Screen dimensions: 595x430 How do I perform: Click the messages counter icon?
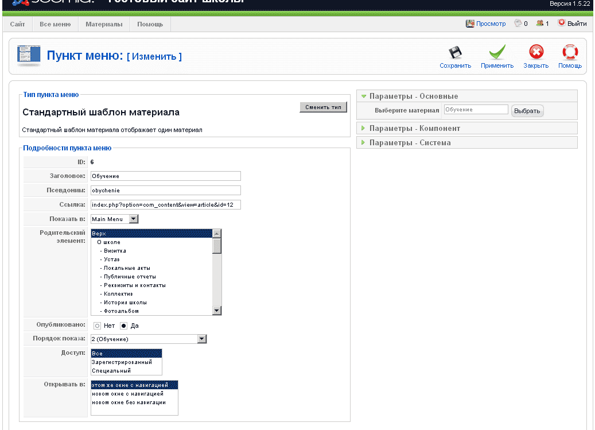click(x=518, y=24)
